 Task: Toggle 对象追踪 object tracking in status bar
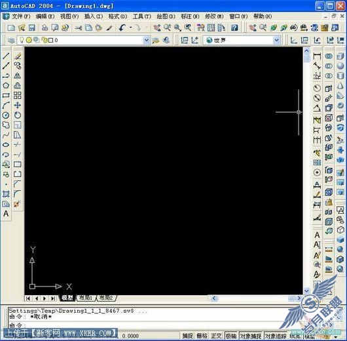click(x=276, y=336)
